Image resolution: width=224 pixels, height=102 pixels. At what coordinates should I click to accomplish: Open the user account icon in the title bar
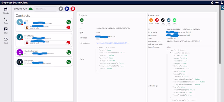point(222,3)
